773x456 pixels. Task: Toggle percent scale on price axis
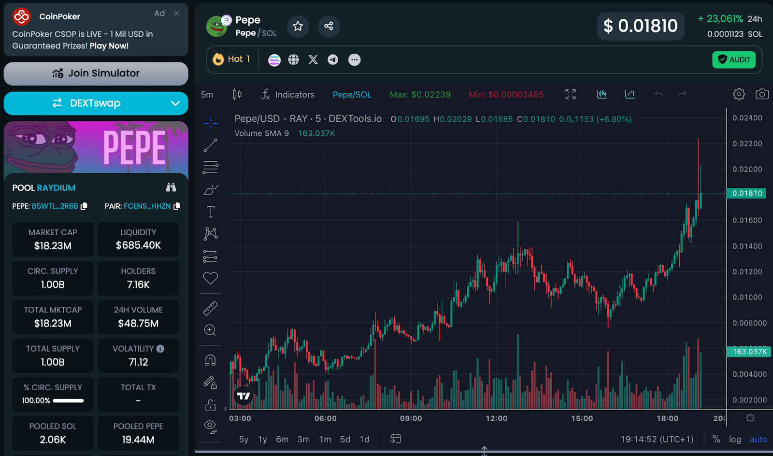click(716, 439)
